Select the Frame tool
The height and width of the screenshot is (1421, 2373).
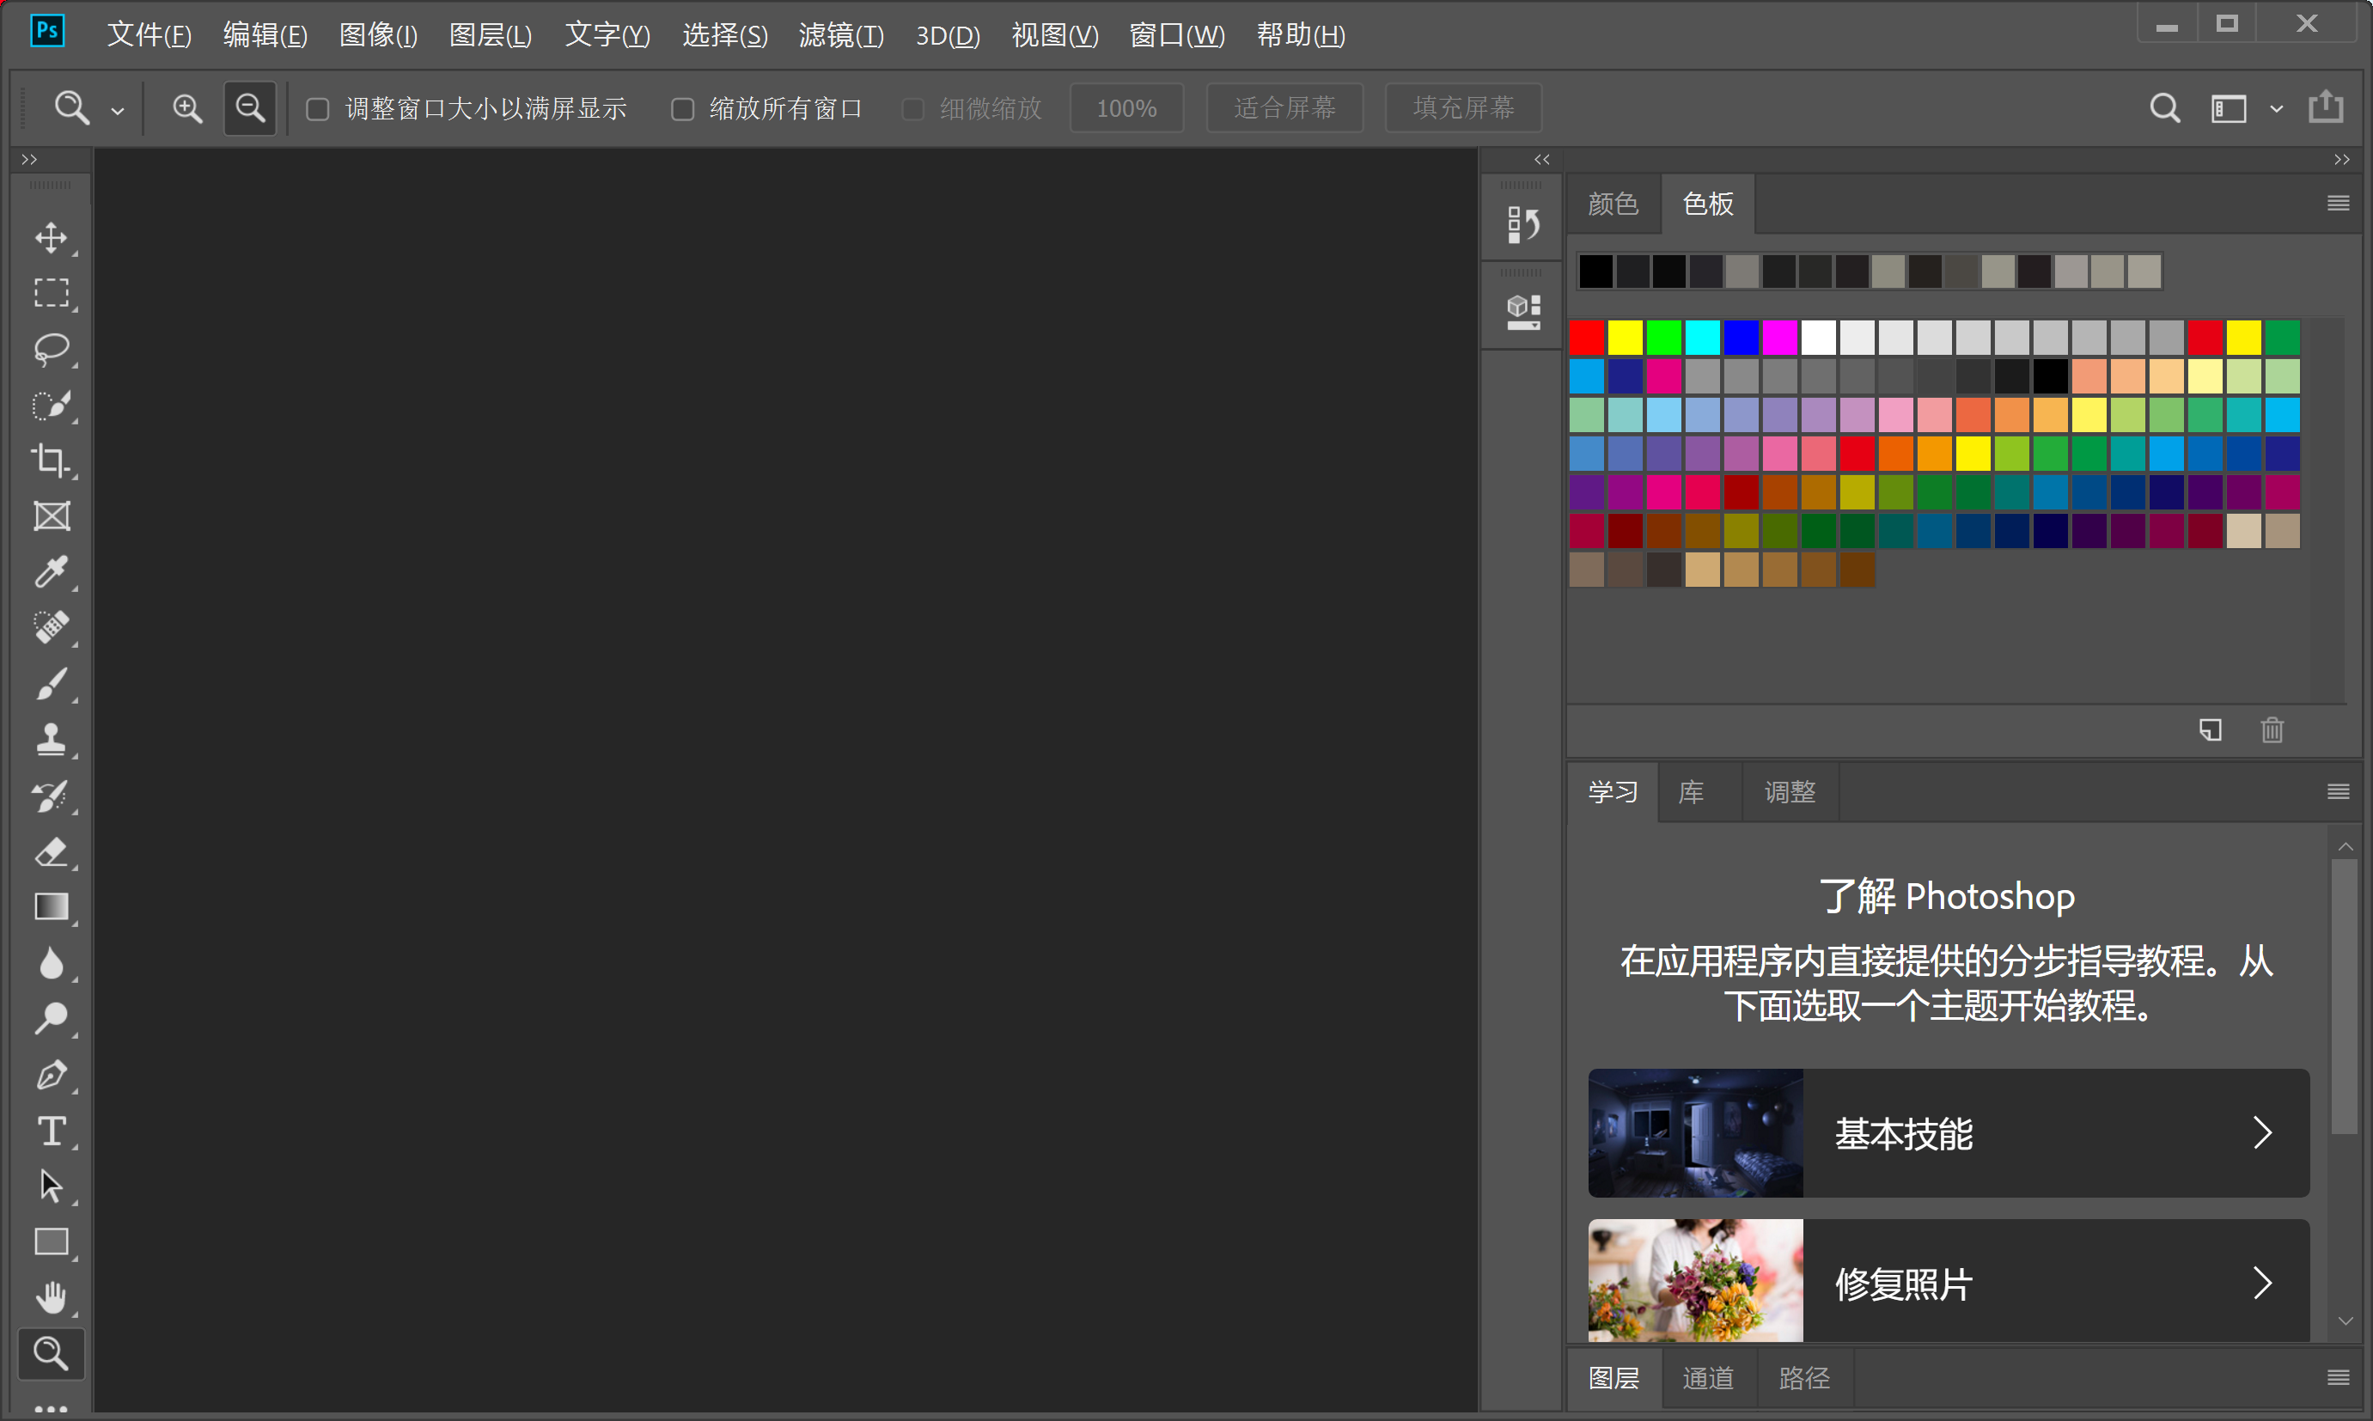[x=51, y=516]
